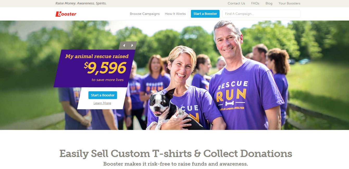Follow the Learn More link under the banner

coord(102,103)
